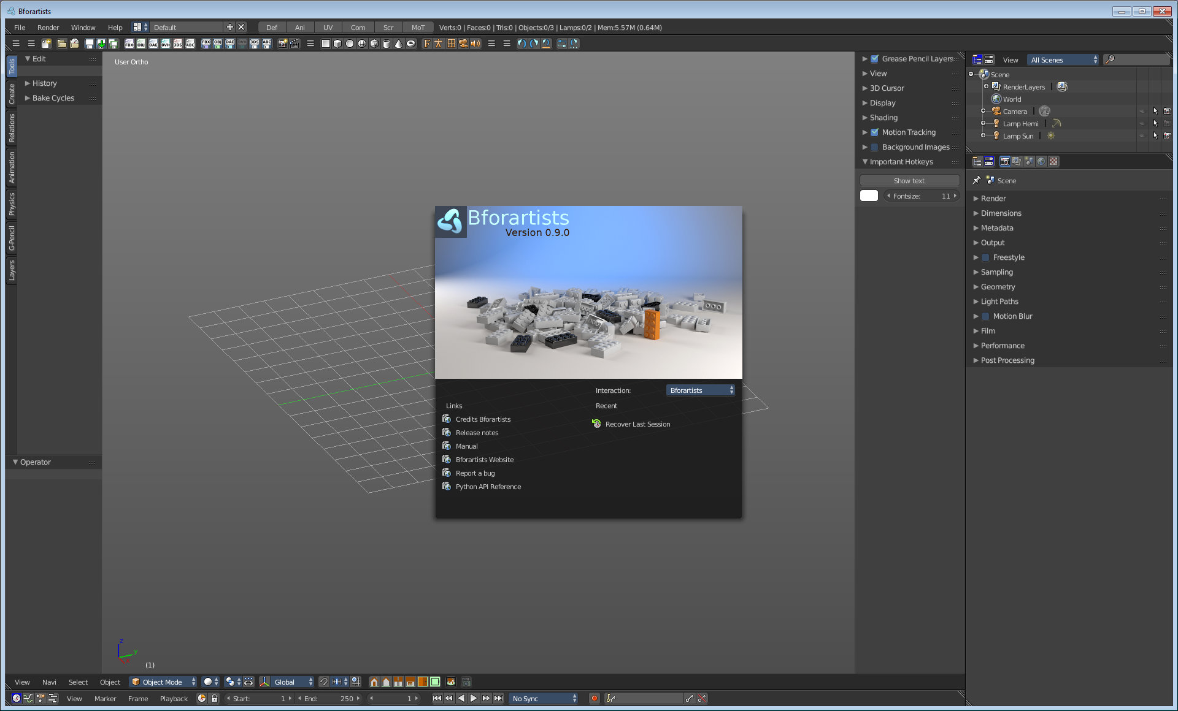Enable the Motion Blur checkbox
Viewport: 1178px width, 711px height.
[x=985, y=316]
